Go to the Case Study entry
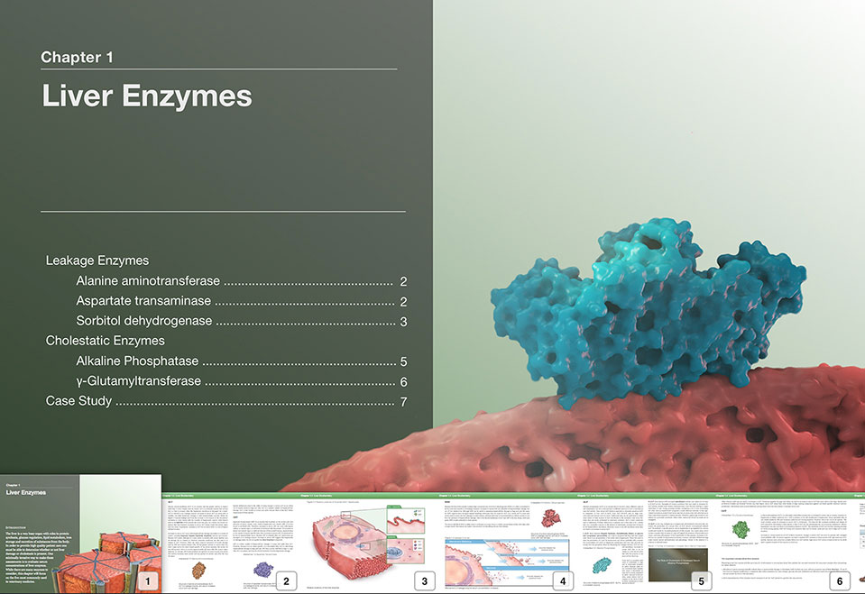Screen dimensions: 865x594 78,401
